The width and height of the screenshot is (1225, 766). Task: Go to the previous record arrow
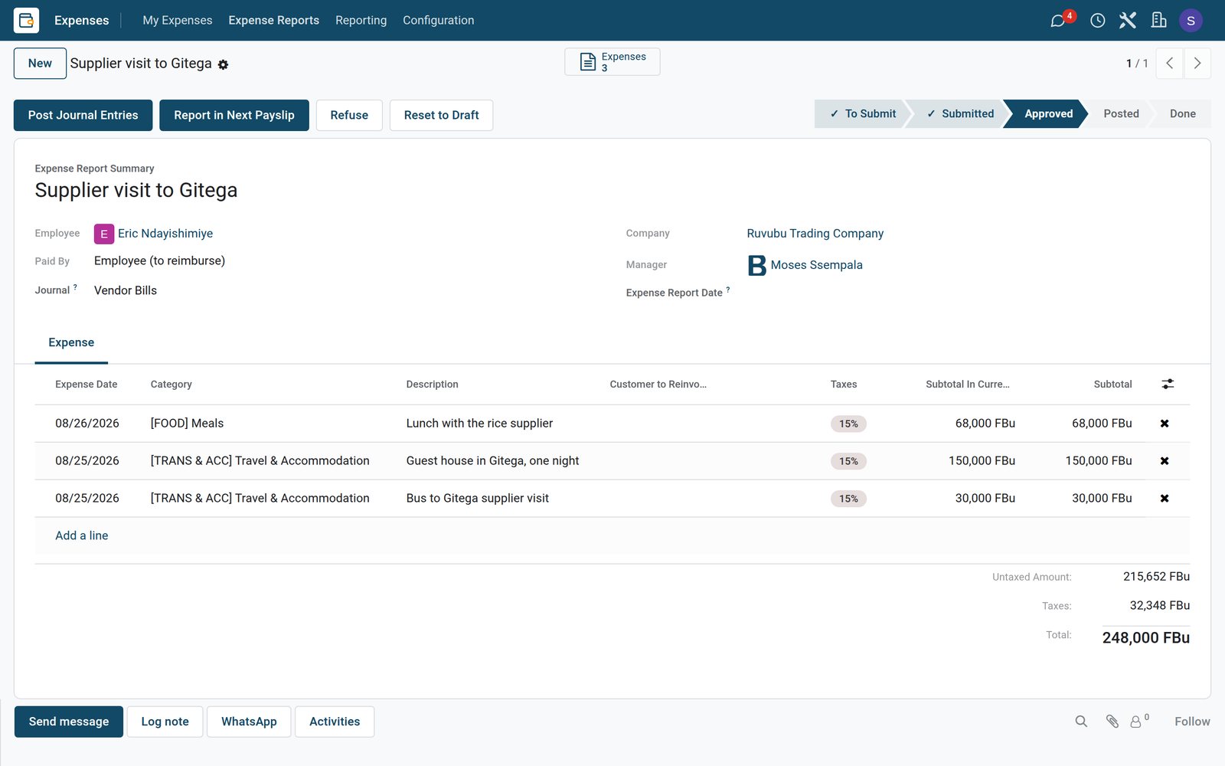click(x=1169, y=64)
